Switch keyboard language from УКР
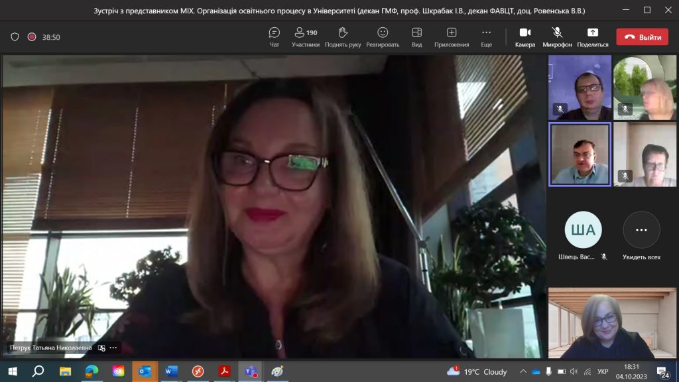Screen dimensions: 679x382 pos(602,371)
